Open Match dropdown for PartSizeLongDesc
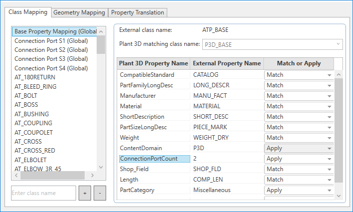The width and height of the screenshot is (353, 212). (299, 127)
